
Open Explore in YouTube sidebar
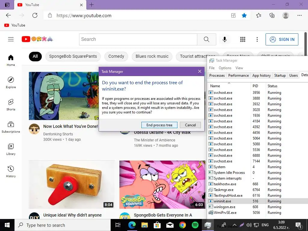coord(11,82)
